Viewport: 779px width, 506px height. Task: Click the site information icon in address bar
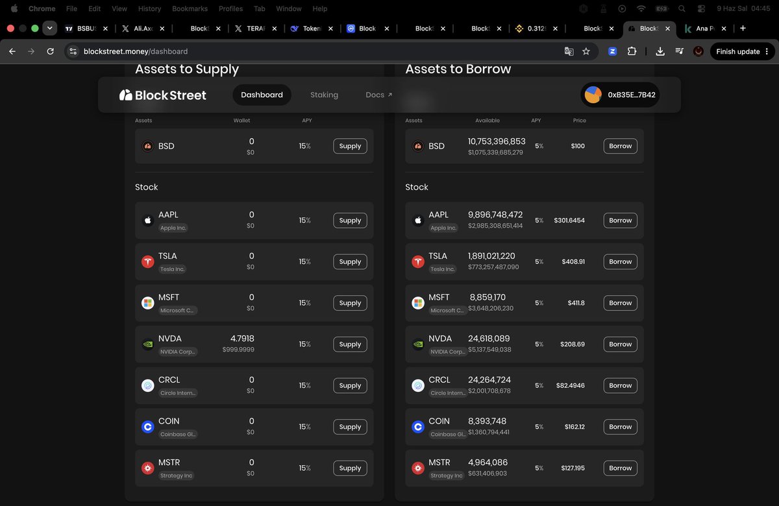click(73, 51)
